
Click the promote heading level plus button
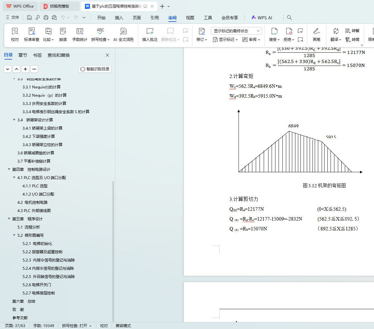[x=25, y=69]
